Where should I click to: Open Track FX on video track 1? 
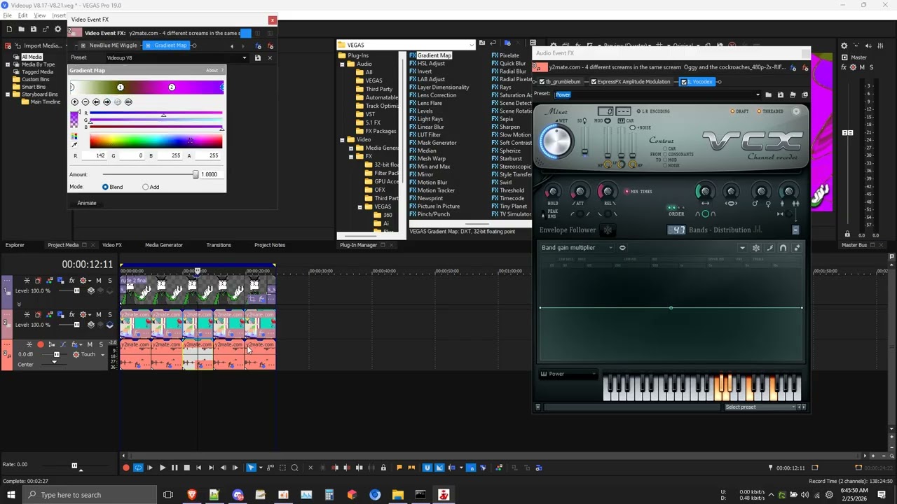click(x=71, y=281)
